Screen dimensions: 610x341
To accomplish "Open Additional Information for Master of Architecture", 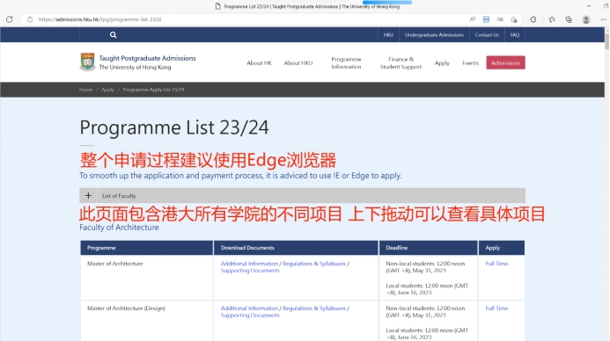I will click(249, 264).
